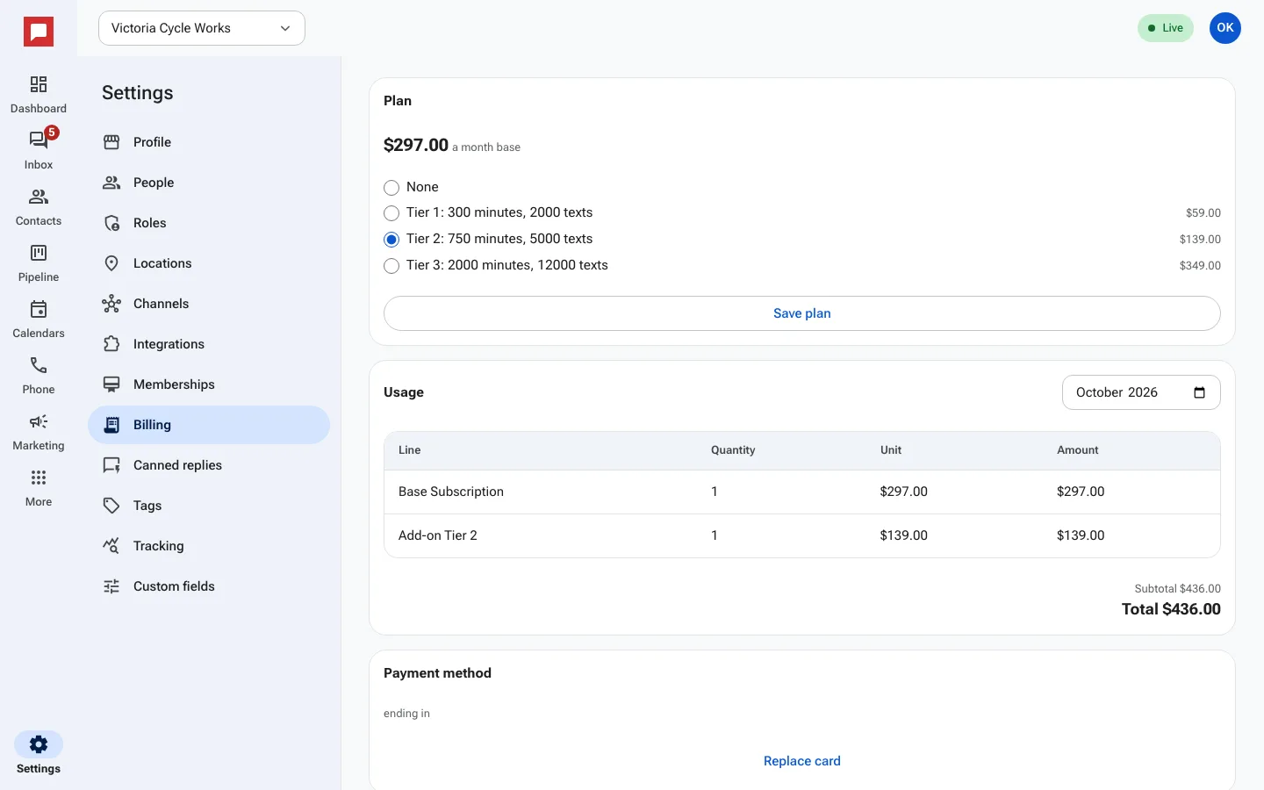The image size is (1264, 790).
Task: Click the Channels hub icon
Action: tap(111, 304)
